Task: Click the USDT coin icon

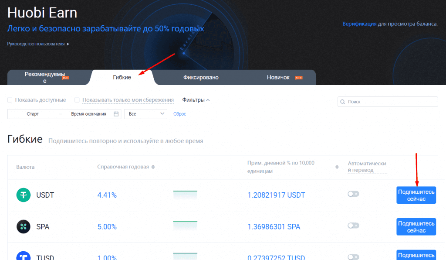Action: [24, 195]
